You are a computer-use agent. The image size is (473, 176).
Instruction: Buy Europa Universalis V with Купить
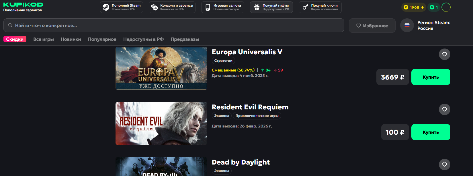pyautogui.click(x=431, y=77)
